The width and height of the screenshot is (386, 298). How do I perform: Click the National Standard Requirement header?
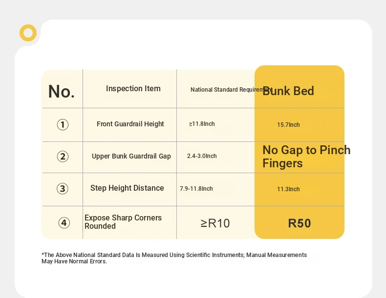[x=232, y=90]
